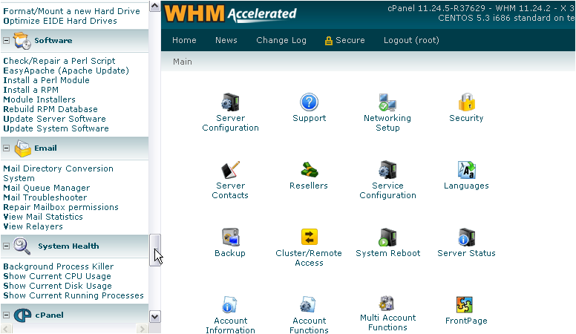Open Mail Queue Manager
This screenshot has width=576, height=334.
46,188
